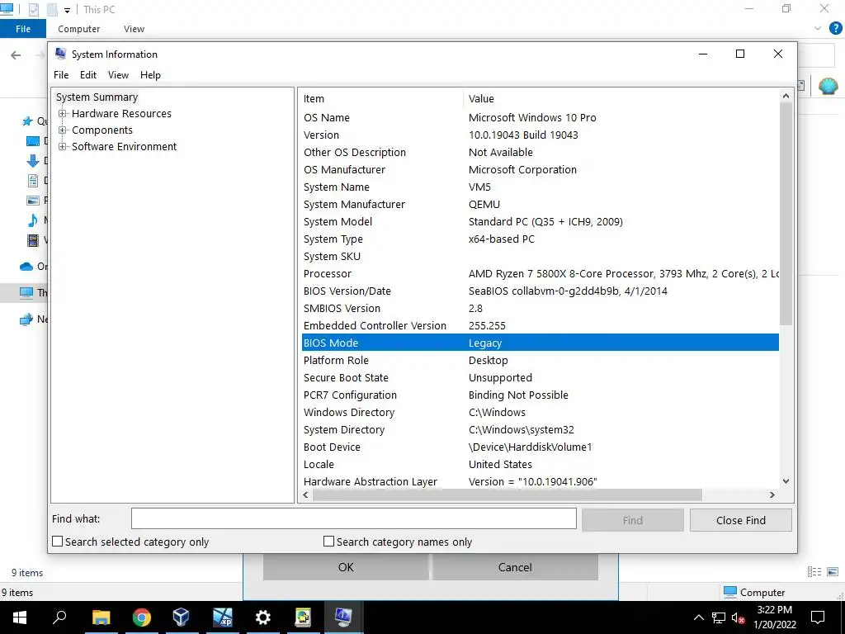Open Explorer Computer ribbon tab
The width and height of the screenshot is (845, 634).
click(78, 29)
